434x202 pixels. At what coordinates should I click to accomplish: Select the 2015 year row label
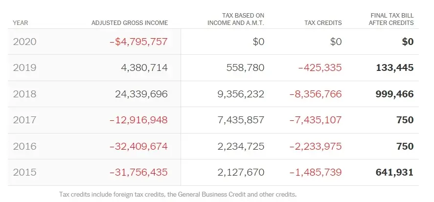pyautogui.click(x=24, y=172)
